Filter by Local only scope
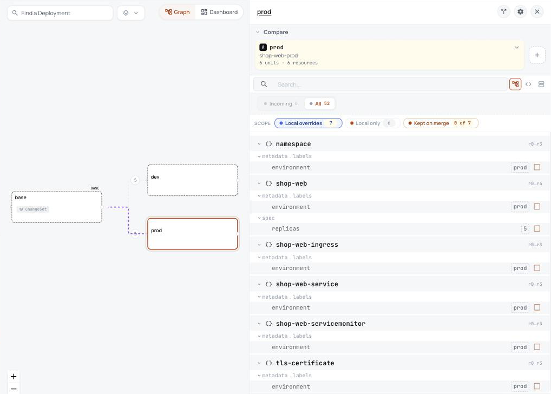551x394 pixels. tap(372, 123)
